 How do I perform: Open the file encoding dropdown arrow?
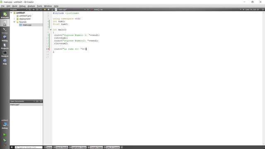(241, 10)
